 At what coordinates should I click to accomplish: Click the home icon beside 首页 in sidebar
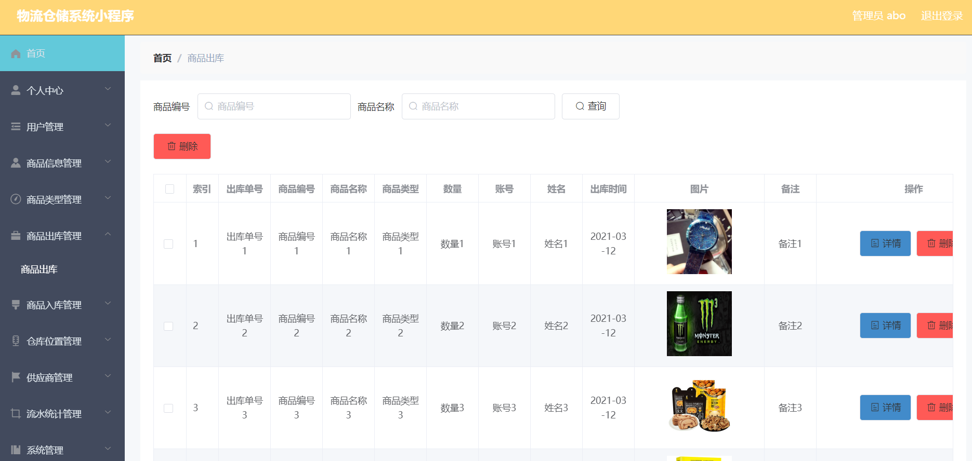coord(16,53)
